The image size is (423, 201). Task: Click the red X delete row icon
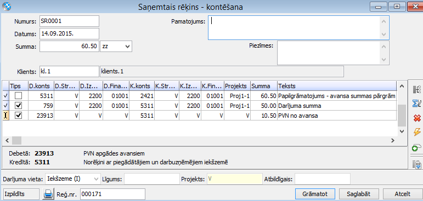click(x=417, y=118)
